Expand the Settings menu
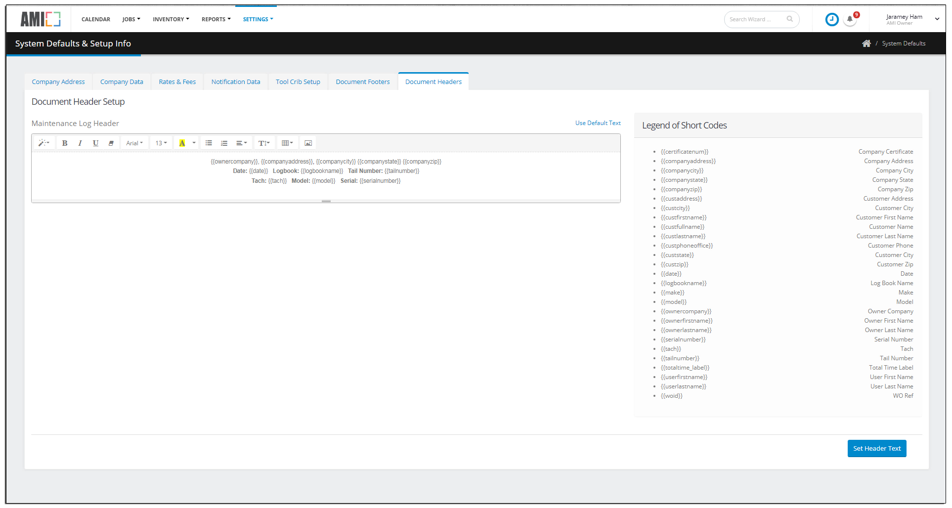Screen dimensions: 952x508 [x=258, y=19]
